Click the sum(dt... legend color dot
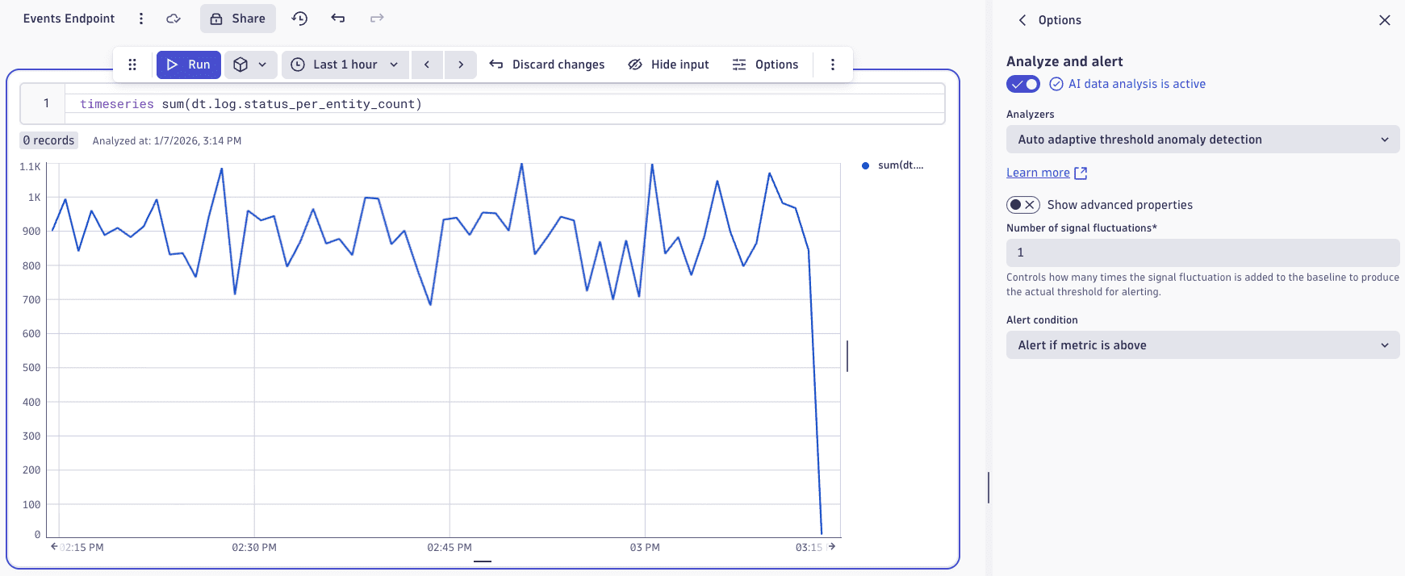Viewport: 1405px width, 576px height. click(x=866, y=165)
